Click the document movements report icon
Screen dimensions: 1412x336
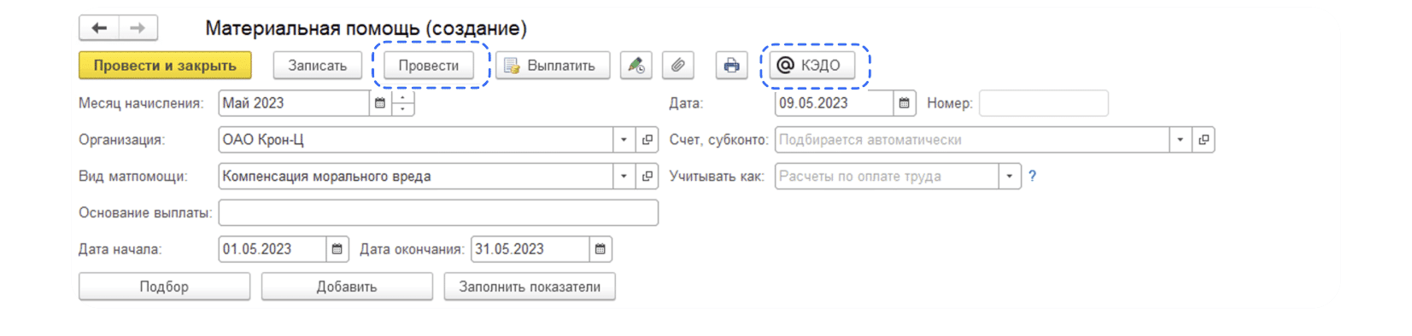[x=636, y=66]
